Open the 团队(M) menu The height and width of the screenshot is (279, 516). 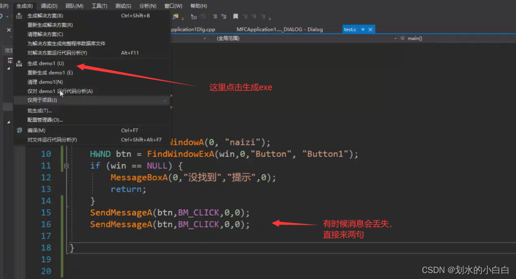[x=74, y=6]
